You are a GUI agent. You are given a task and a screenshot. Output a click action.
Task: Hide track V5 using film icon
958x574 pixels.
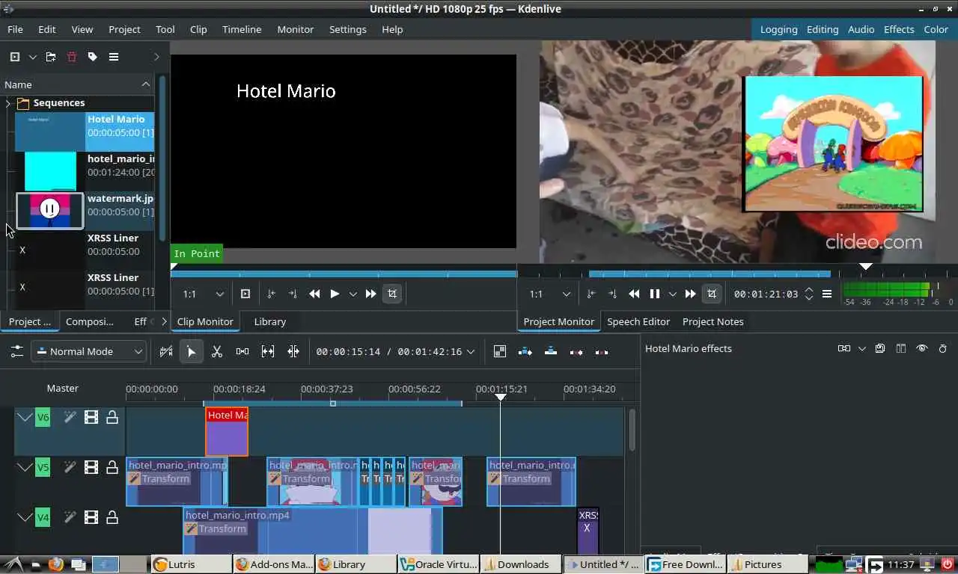pos(91,467)
